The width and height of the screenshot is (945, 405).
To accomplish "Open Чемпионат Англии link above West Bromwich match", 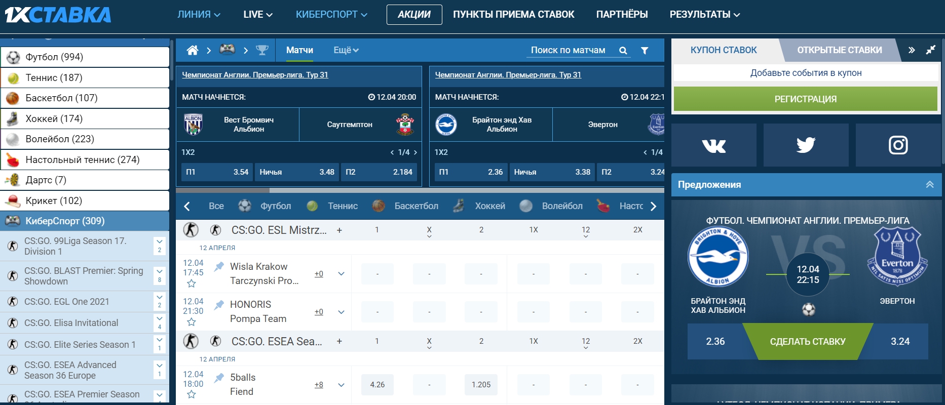I will click(255, 75).
